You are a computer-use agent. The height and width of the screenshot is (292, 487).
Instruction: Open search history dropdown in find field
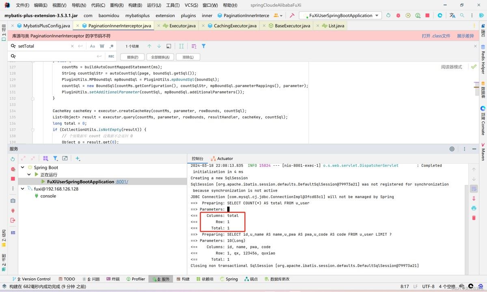[13, 46]
